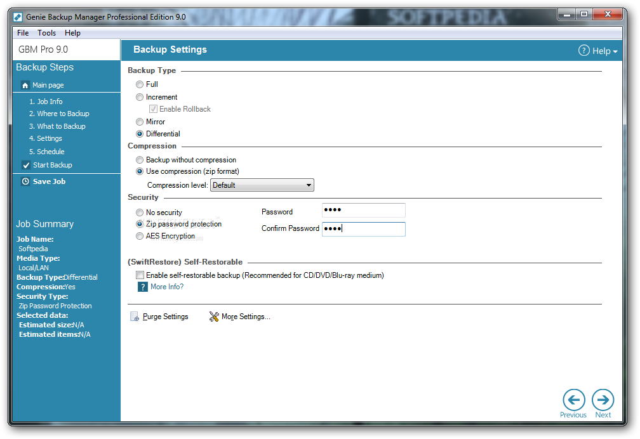Select the Differential backup type
640x439 pixels.
(140, 134)
